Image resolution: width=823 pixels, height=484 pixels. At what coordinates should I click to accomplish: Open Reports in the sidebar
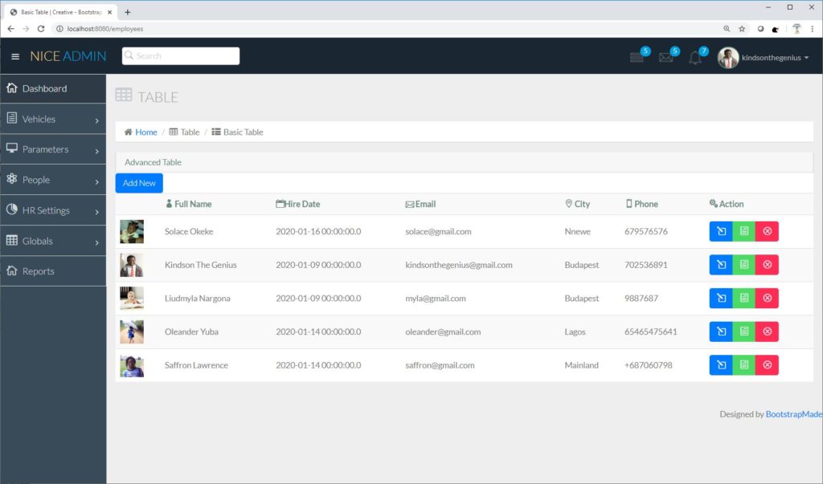(38, 271)
